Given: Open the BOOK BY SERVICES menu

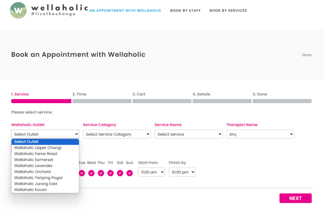Looking at the screenshot, I should (x=228, y=10).
